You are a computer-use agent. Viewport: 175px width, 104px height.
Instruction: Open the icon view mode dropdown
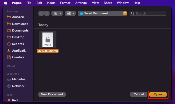57,13
